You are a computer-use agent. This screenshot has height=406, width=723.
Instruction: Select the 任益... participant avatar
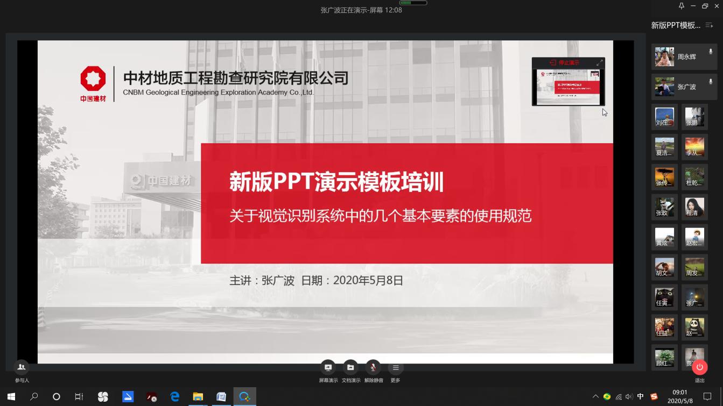click(664, 327)
